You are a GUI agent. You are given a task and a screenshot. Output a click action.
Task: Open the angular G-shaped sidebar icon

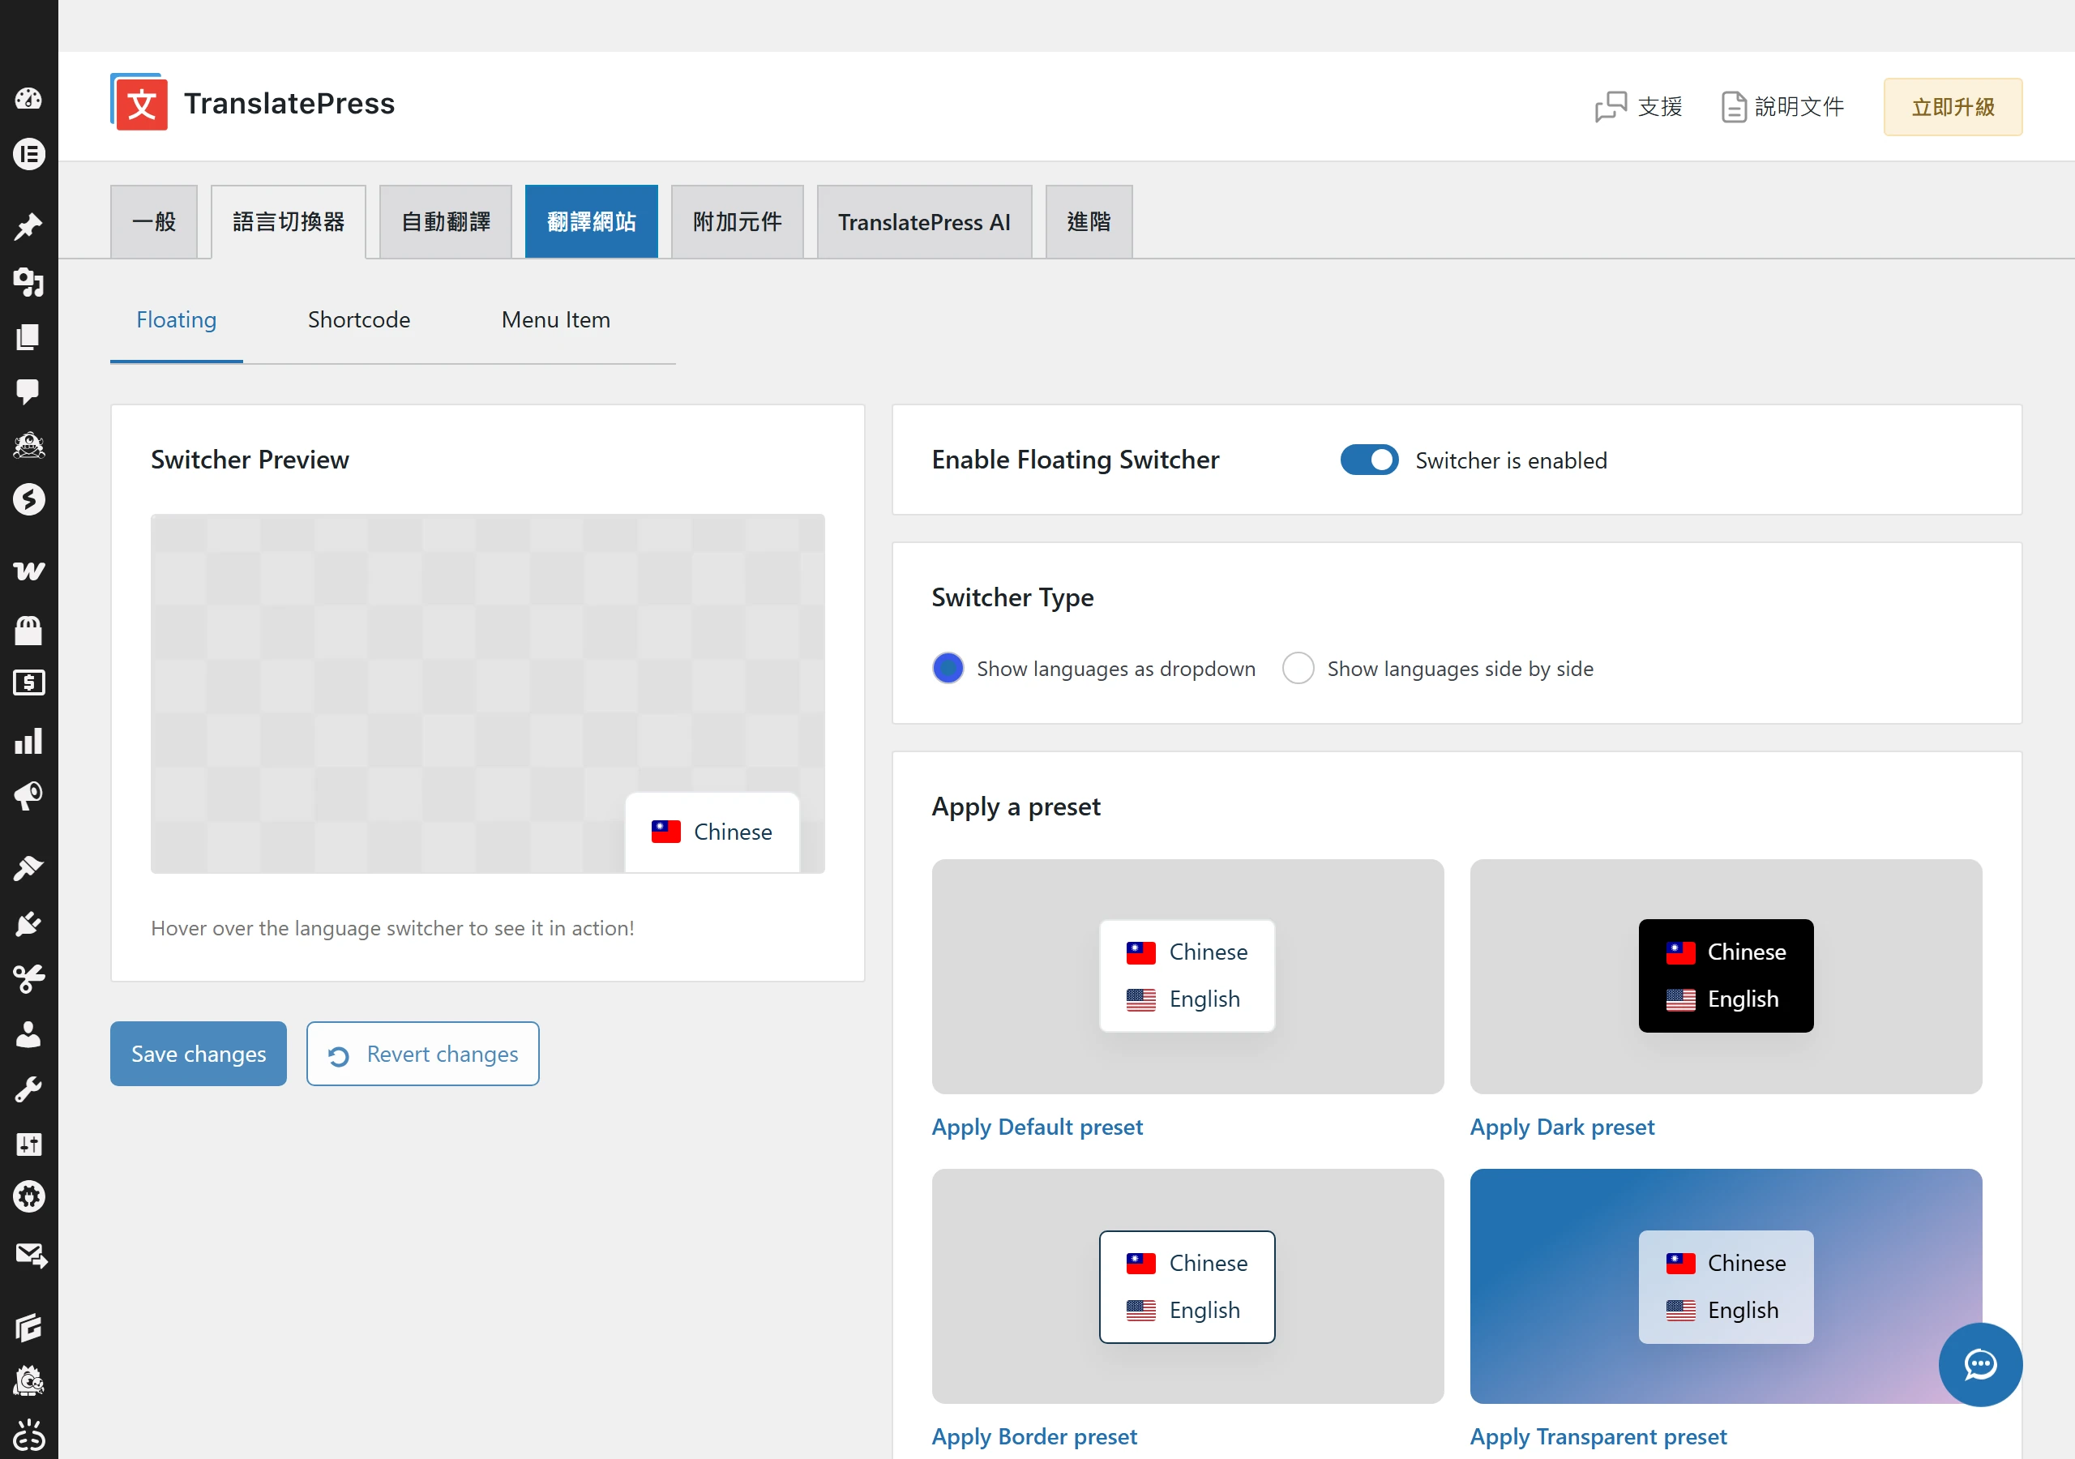[x=29, y=1327]
